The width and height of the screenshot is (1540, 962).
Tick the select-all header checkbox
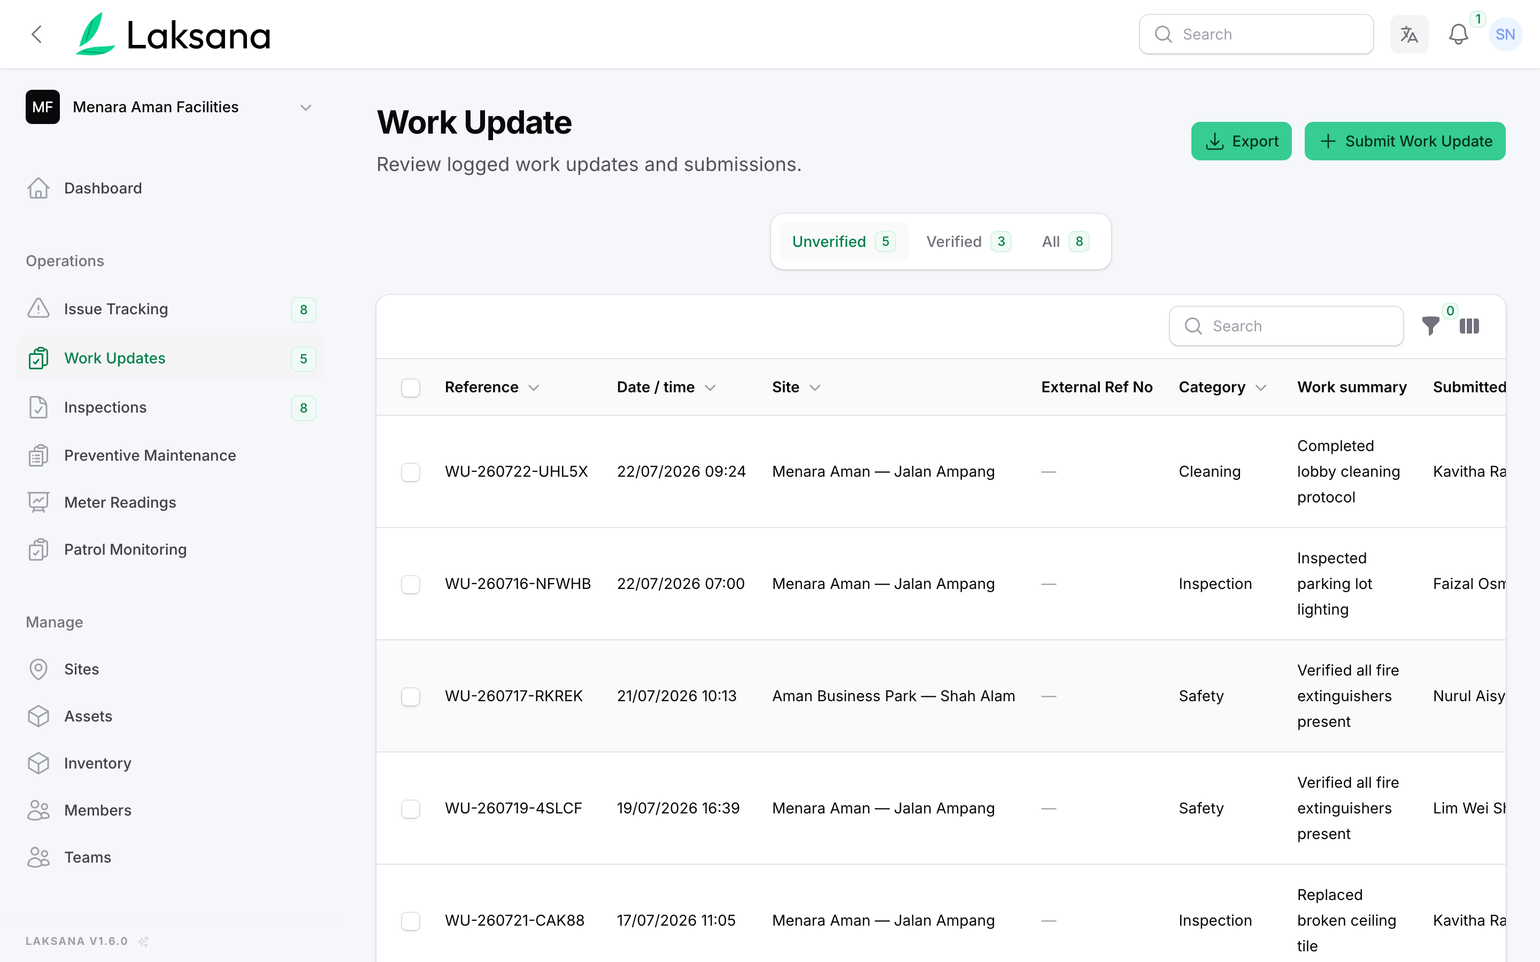411,387
